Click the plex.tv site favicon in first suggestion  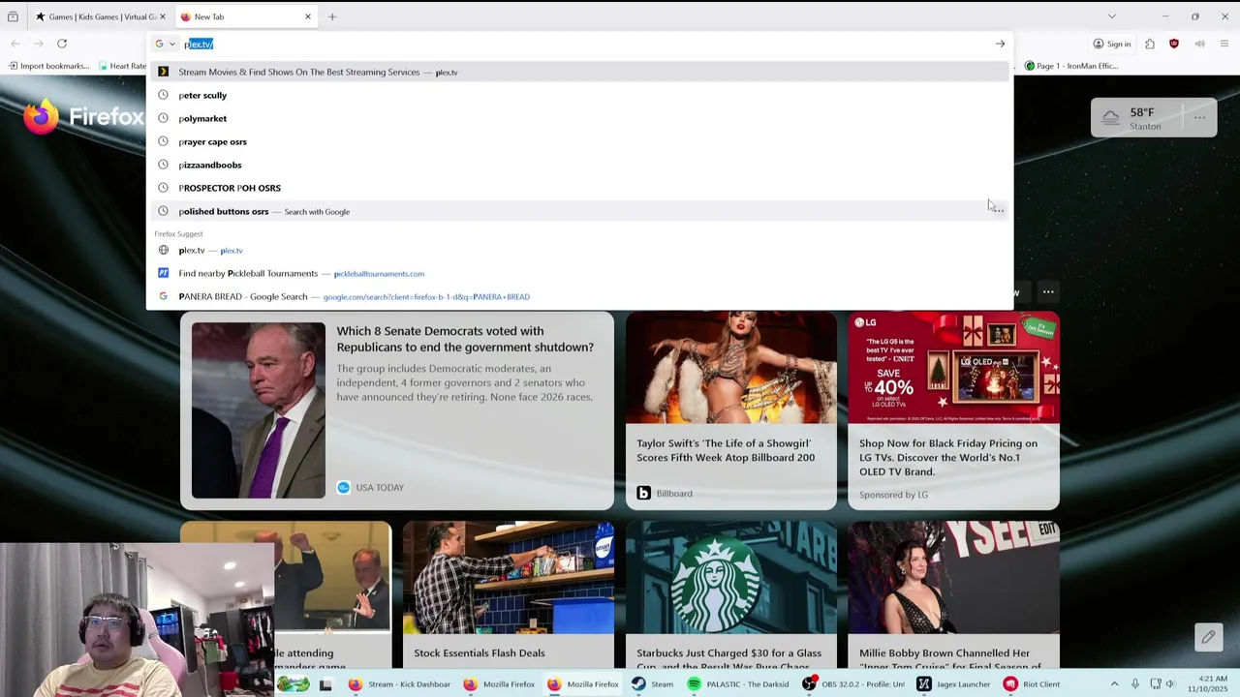pos(163,72)
